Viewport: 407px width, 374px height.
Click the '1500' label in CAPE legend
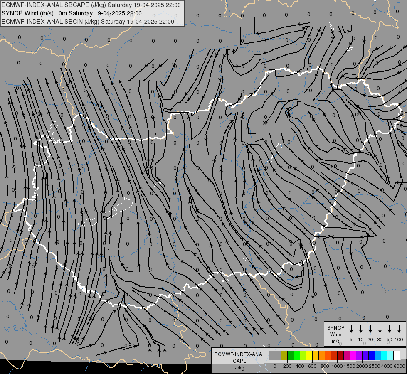350,366
